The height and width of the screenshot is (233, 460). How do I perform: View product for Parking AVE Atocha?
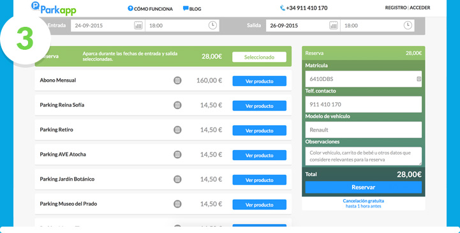(x=259, y=155)
